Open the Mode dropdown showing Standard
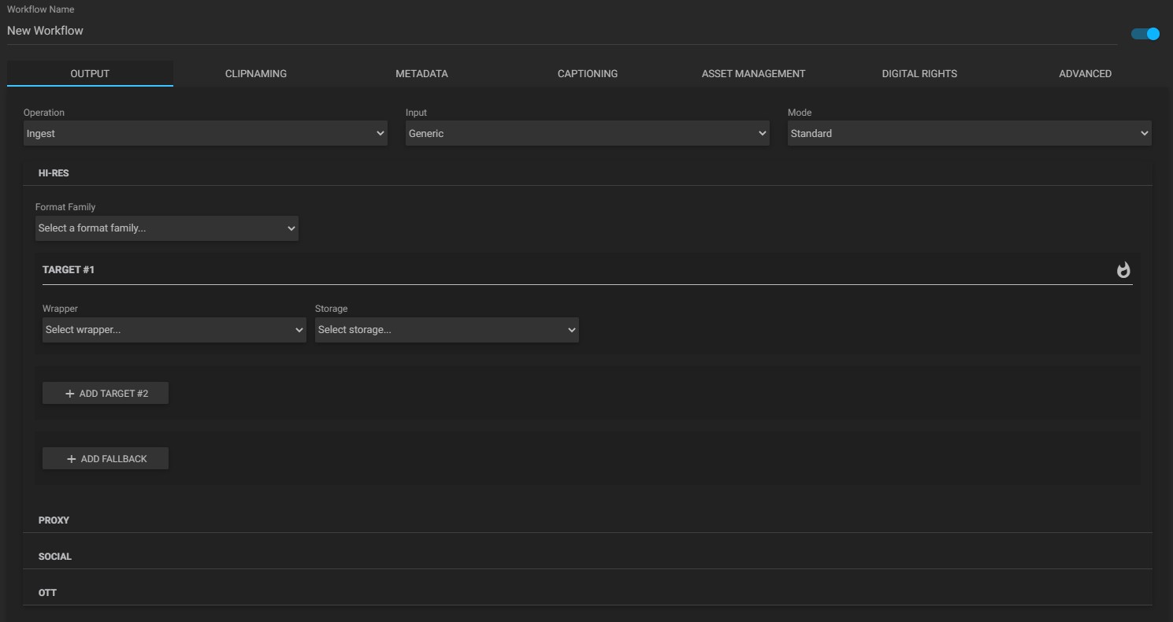The height and width of the screenshot is (622, 1173). 970,133
